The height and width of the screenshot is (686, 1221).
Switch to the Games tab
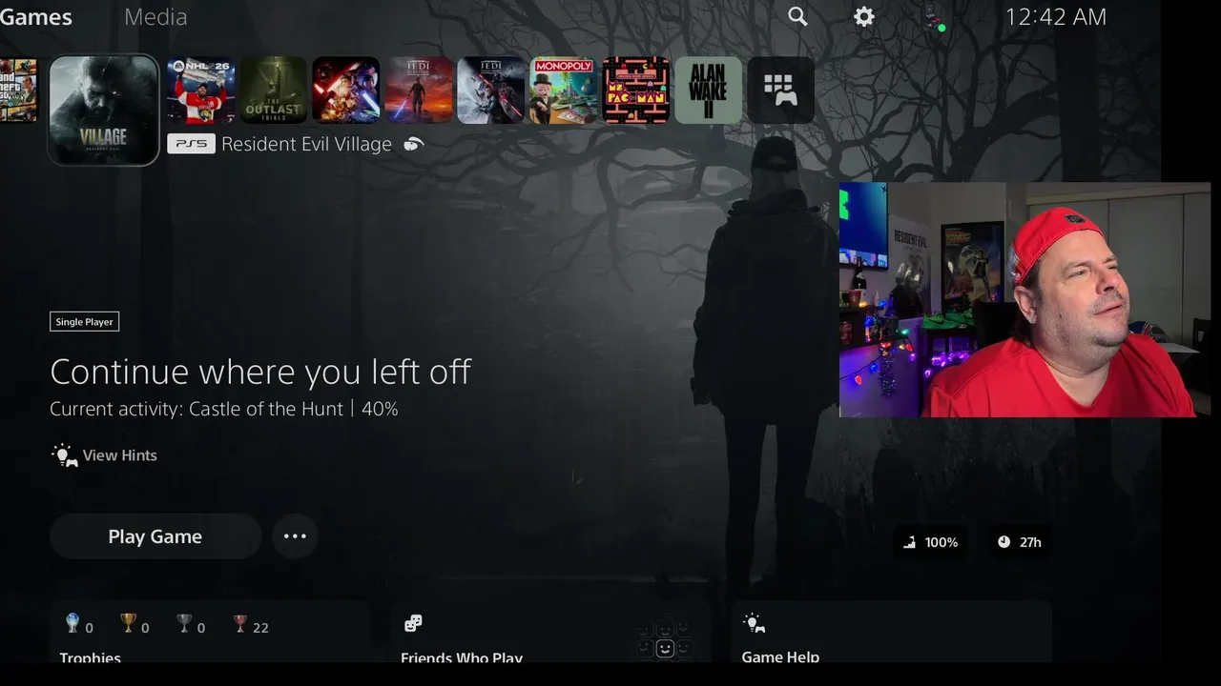[36, 17]
